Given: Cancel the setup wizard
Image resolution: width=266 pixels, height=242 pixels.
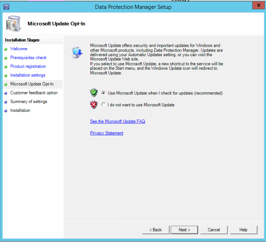Looking at the screenshot, I should click(214, 230).
